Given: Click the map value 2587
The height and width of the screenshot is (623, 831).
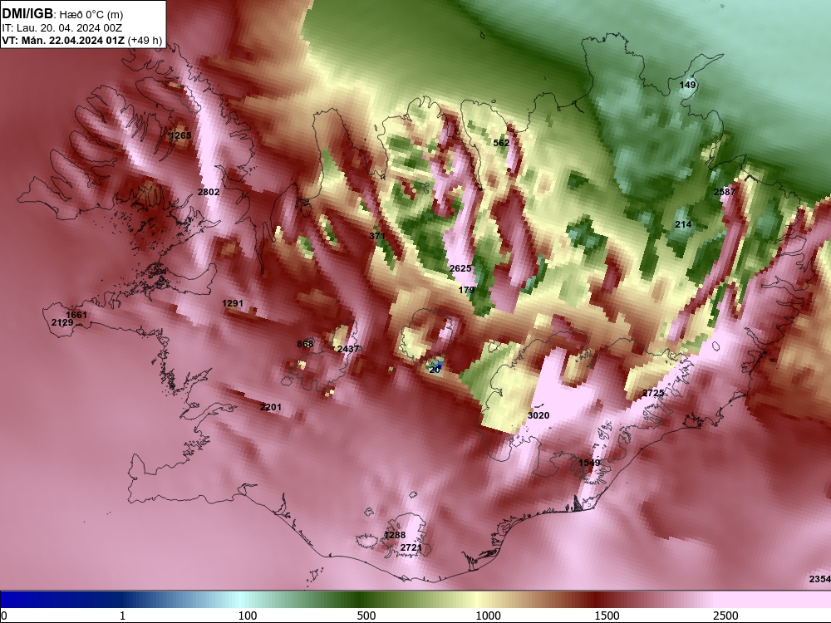Looking at the screenshot, I should 725,192.
